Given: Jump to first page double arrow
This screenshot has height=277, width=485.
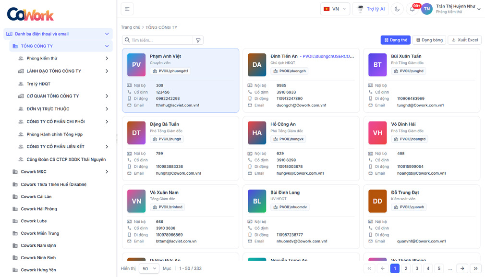Looking at the screenshot, I should pyautogui.click(x=369, y=268).
